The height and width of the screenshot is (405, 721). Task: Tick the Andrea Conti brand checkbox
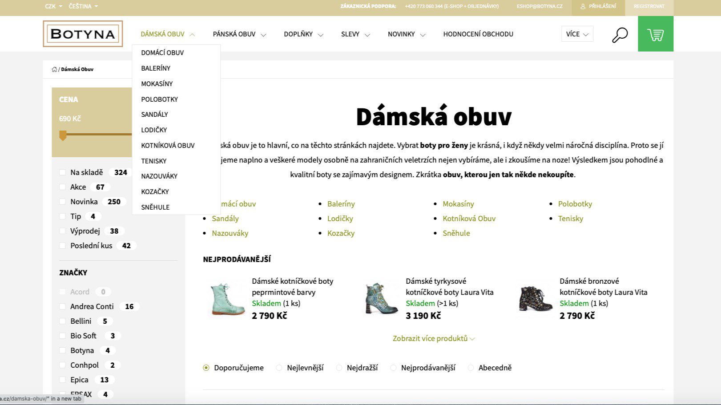pos(63,306)
